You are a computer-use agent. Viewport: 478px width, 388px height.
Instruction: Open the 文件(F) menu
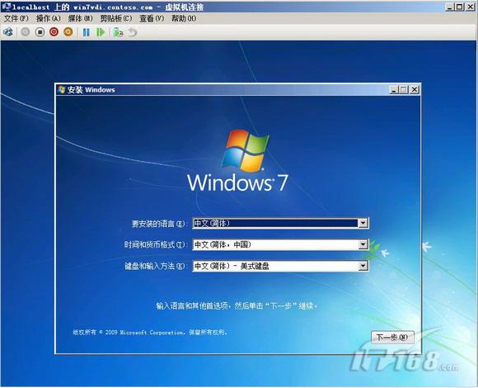pyautogui.click(x=16, y=18)
